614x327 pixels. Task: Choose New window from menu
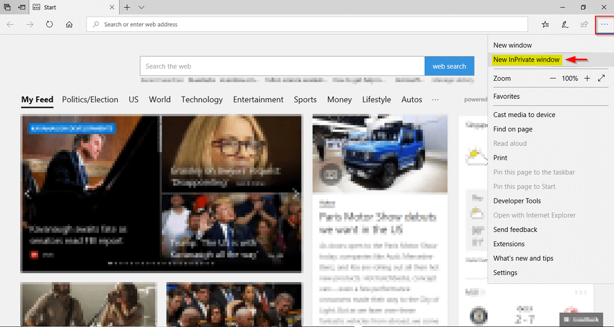[x=512, y=45]
